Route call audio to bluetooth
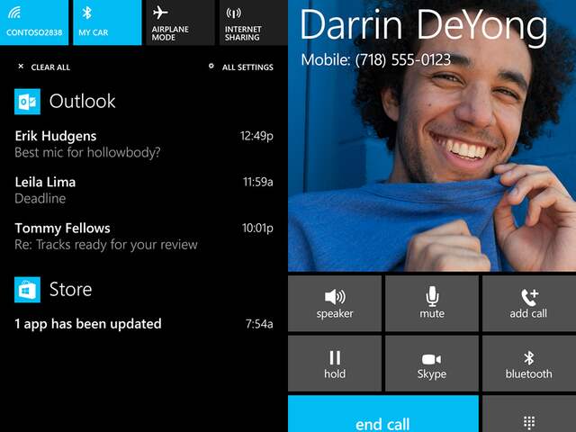This screenshot has height=432, width=576. pos(529,364)
